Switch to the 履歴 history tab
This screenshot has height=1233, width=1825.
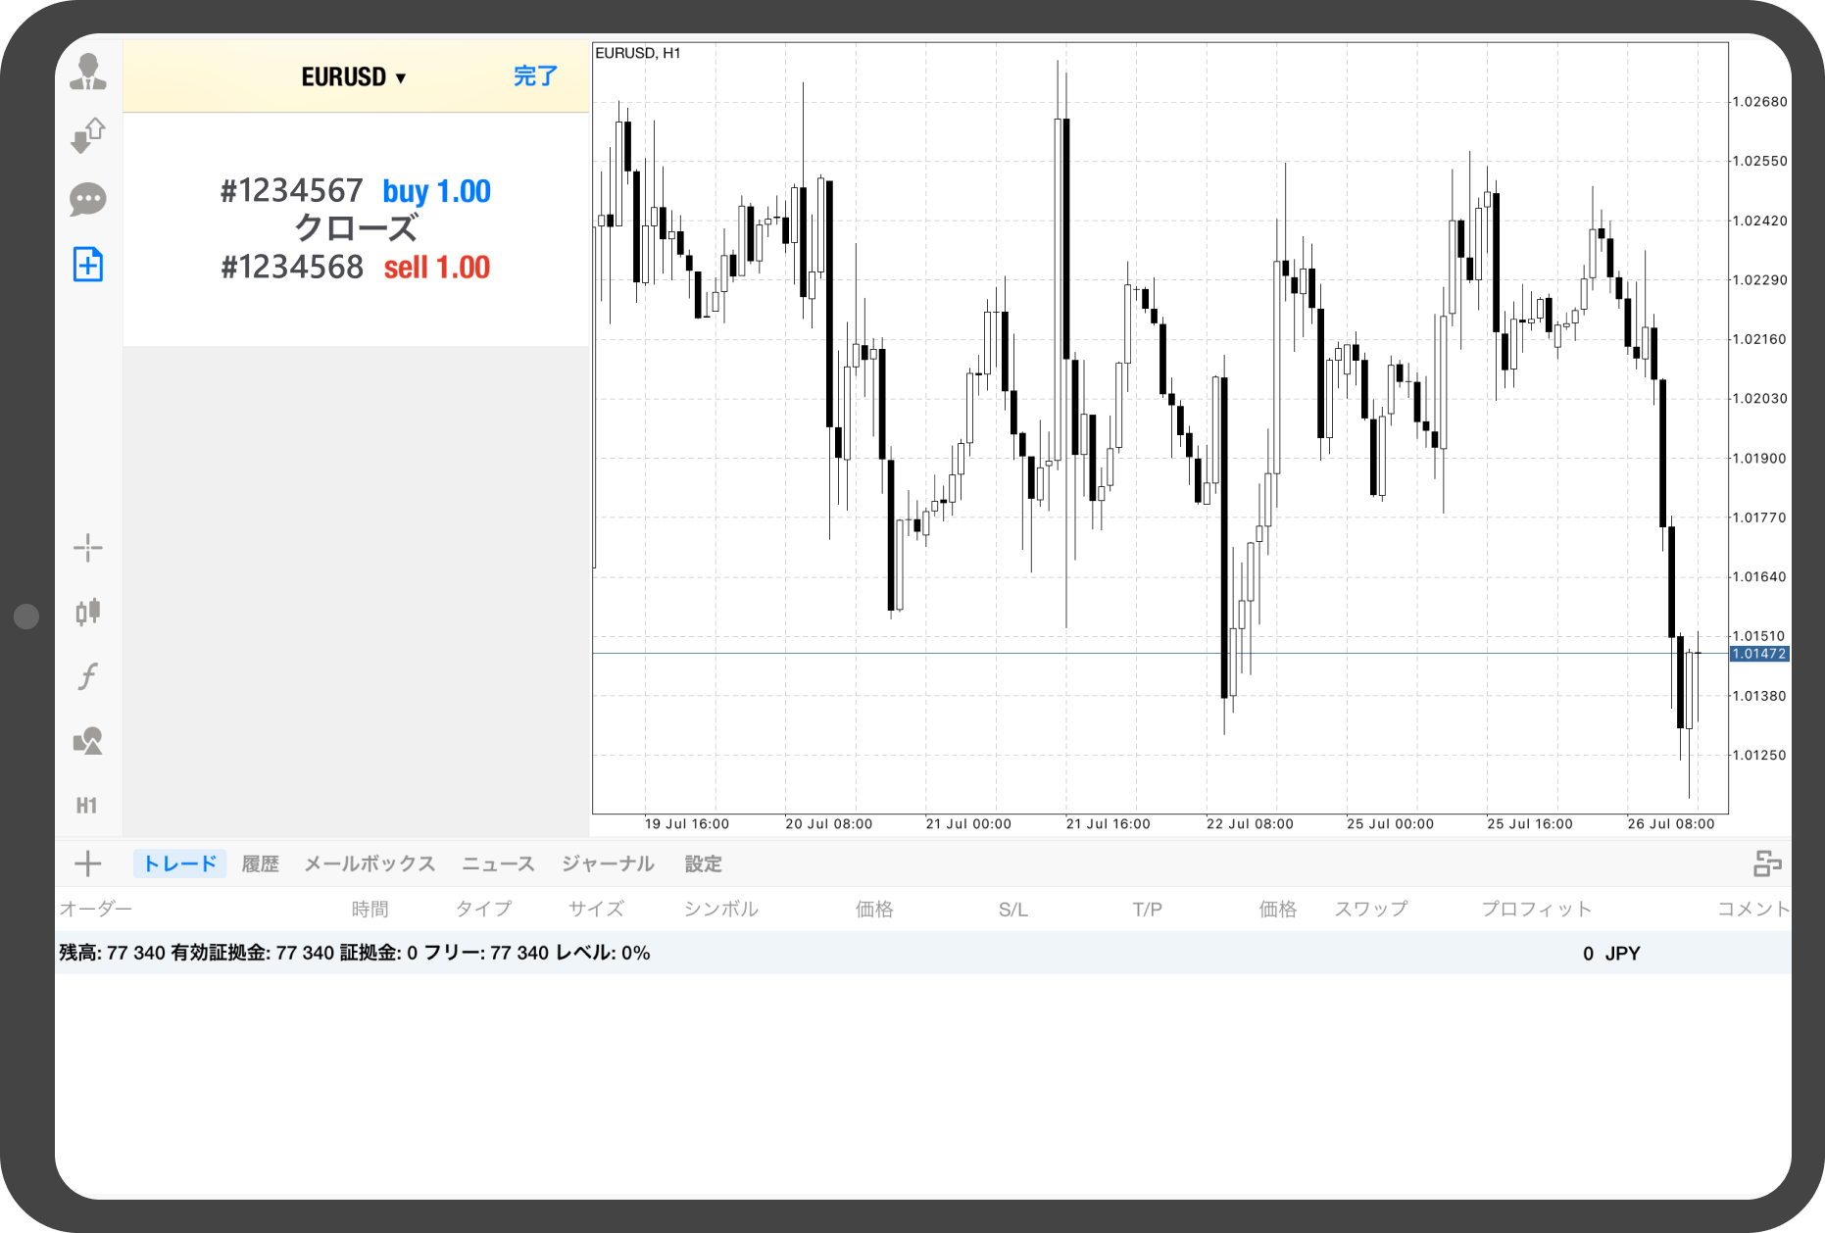(260, 863)
